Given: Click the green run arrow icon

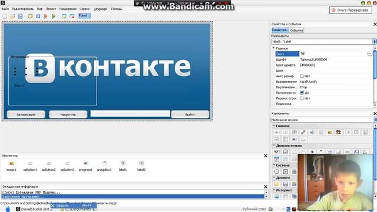Looking at the screenshot, I should point(54,16).
